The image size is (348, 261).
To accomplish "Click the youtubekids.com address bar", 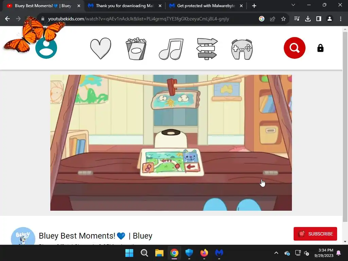I will coord(139,19).
